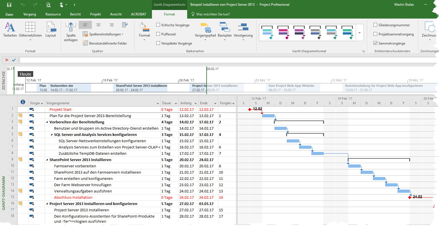This screenshot has height=229, width=441.
Task: Expand the Gantt style gallery
Action: pyautogui.click(x=360, y=33)
